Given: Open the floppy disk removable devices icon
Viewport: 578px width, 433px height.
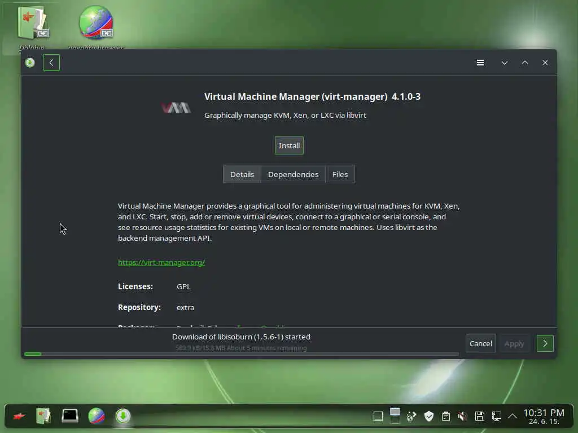Looking at the screenshot, I should [x=479, y=417].
